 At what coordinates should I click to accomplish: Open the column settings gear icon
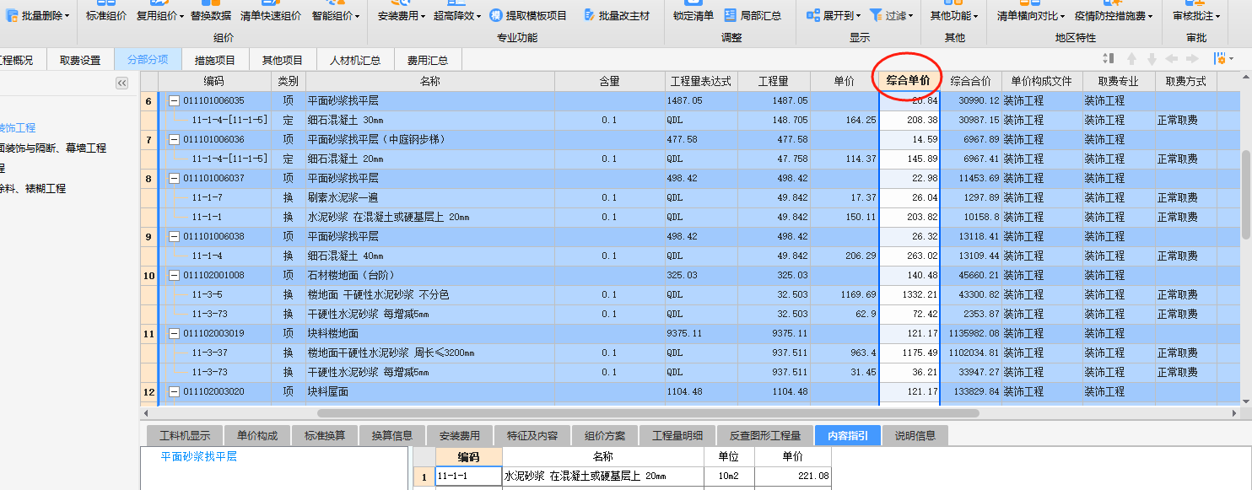(1219, 59)
